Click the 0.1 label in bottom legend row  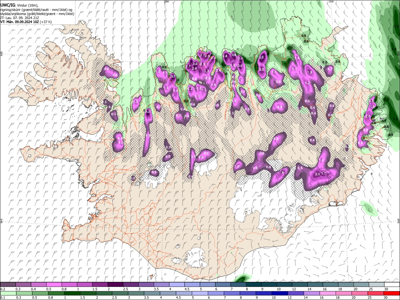point(2,298)
